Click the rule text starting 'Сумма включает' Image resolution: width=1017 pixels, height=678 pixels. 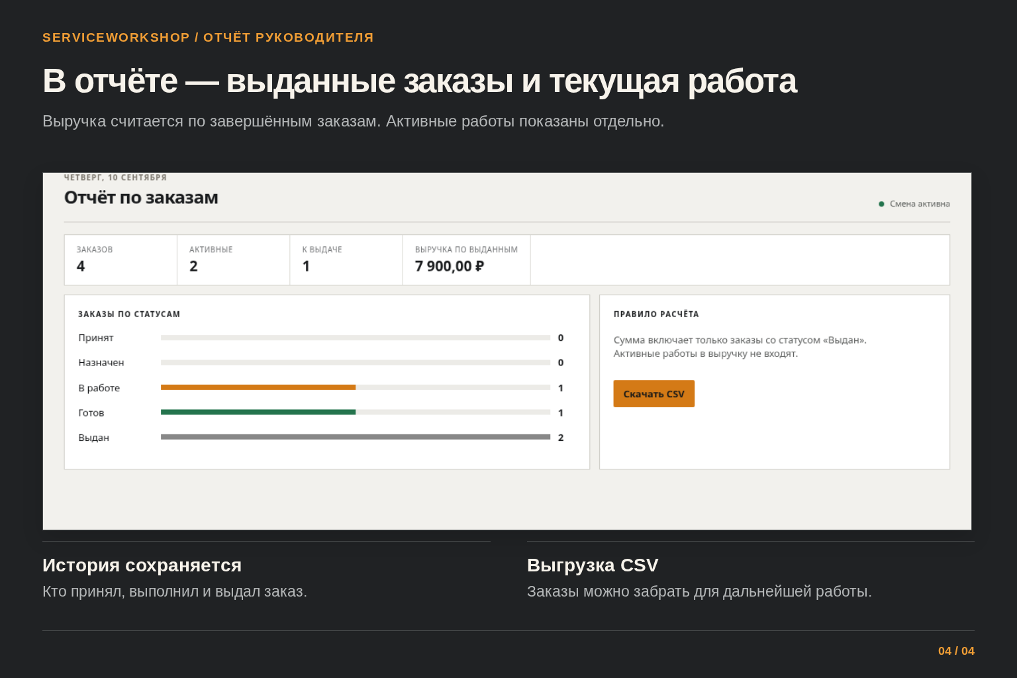740,347
